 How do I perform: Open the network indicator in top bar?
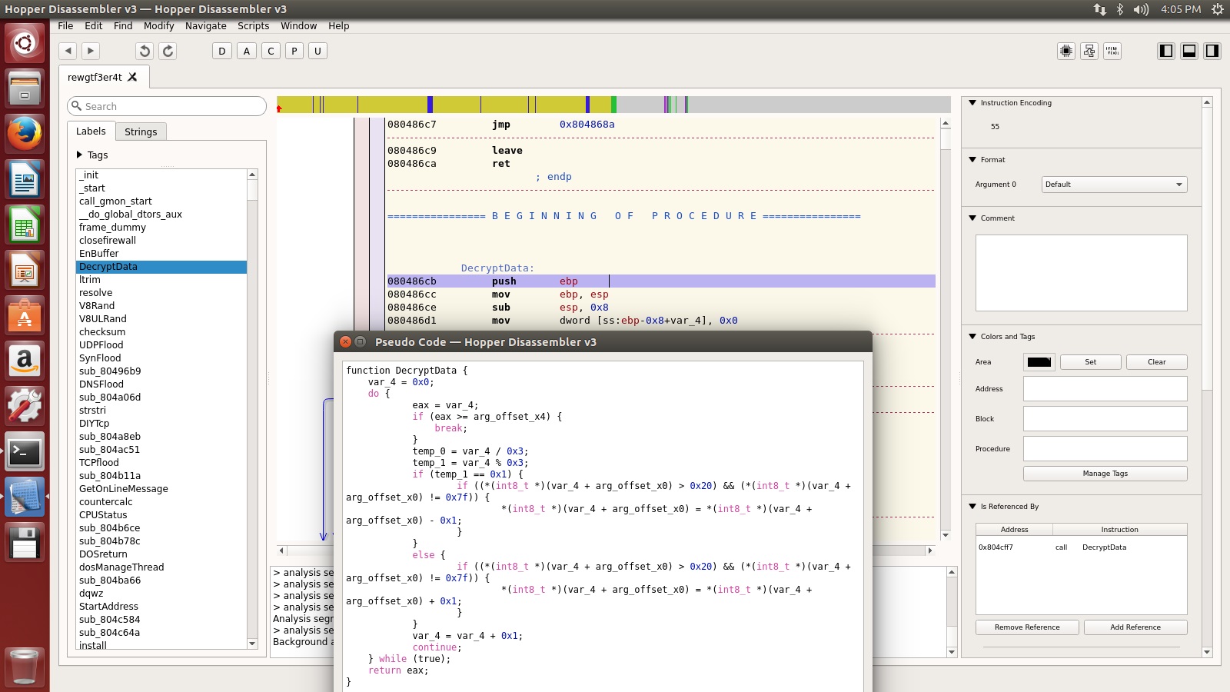1100,9
